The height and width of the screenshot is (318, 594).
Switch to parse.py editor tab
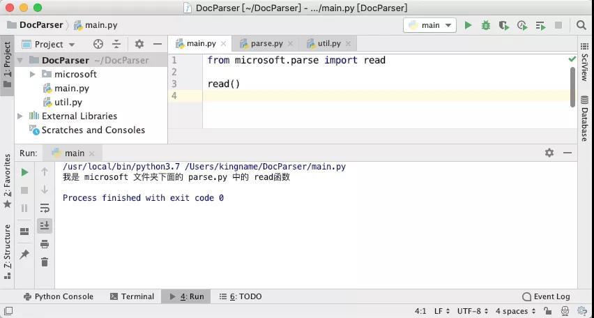(x=267, y=44)
